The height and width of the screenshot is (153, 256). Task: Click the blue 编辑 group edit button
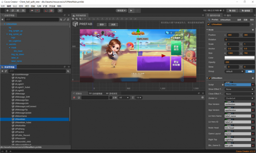click(x=250, y=71)
